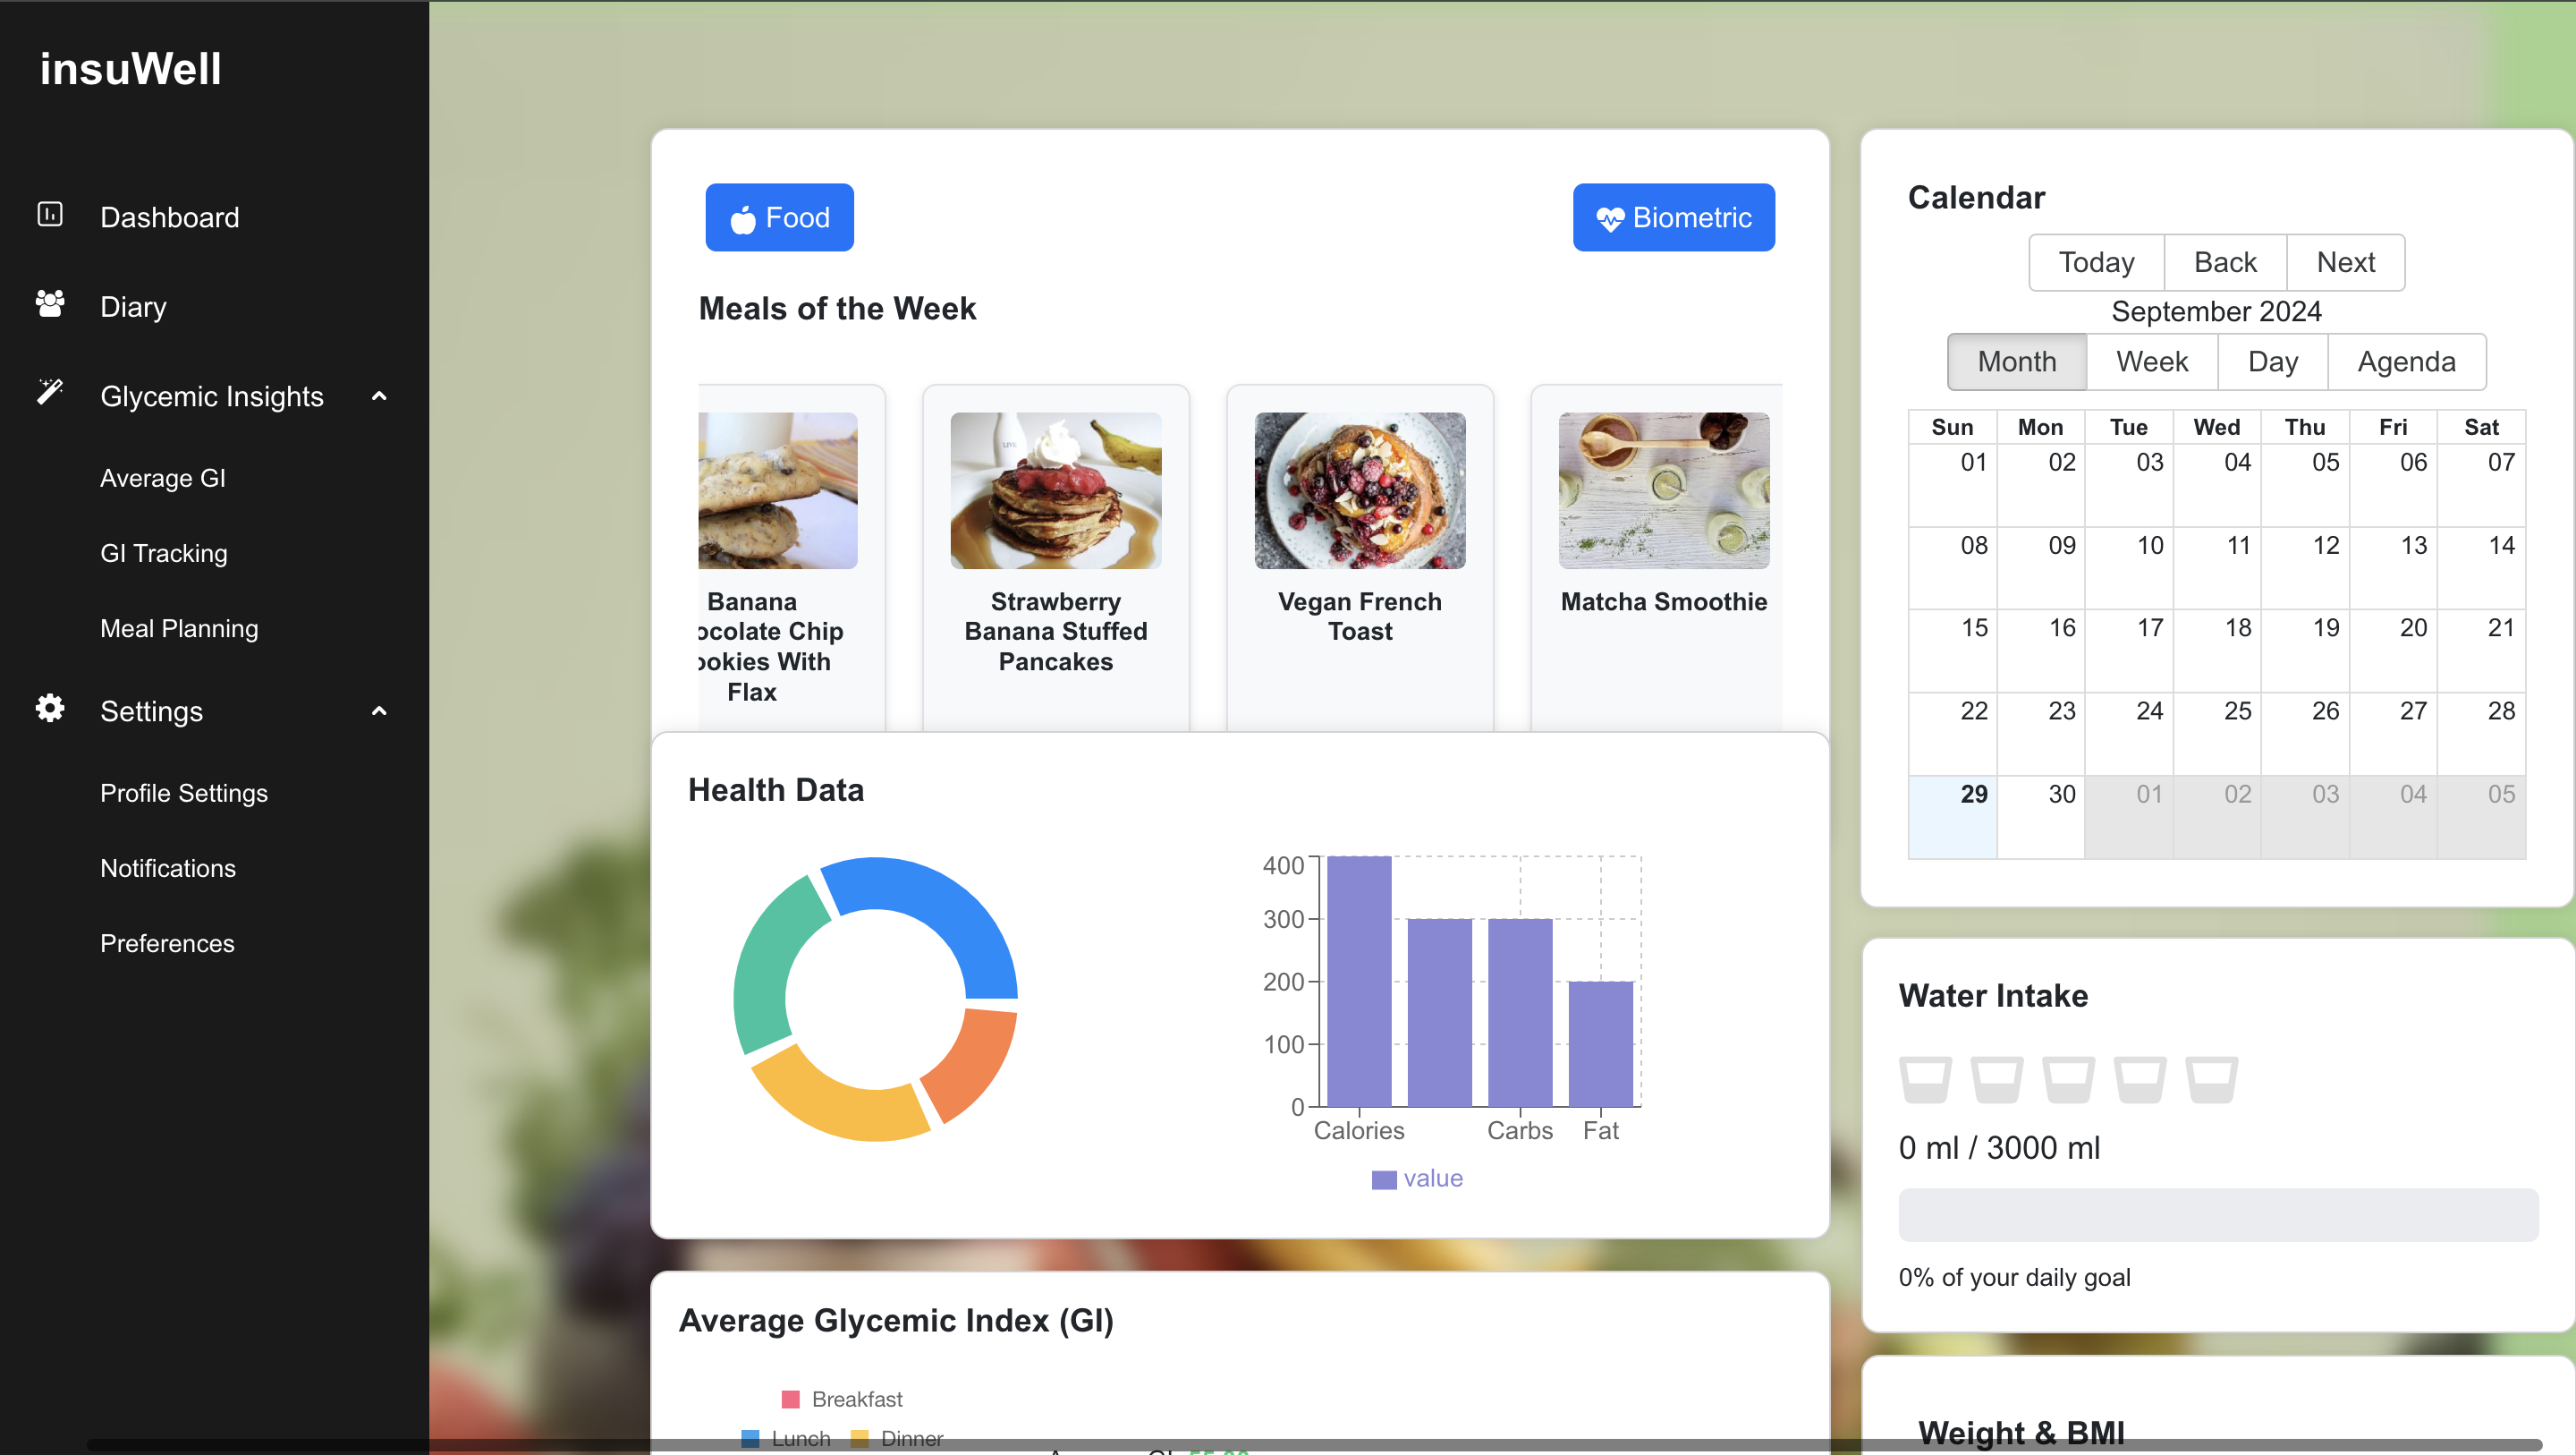Open the Vegan French Toast meal thumbnail
This screenshot has width=2576, height=1455.
[1359, 491]
